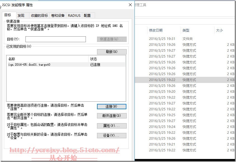This screenshot has height=162, width=236.
Task: Open target 属性 with the Properties button
Action: (112, 125)
